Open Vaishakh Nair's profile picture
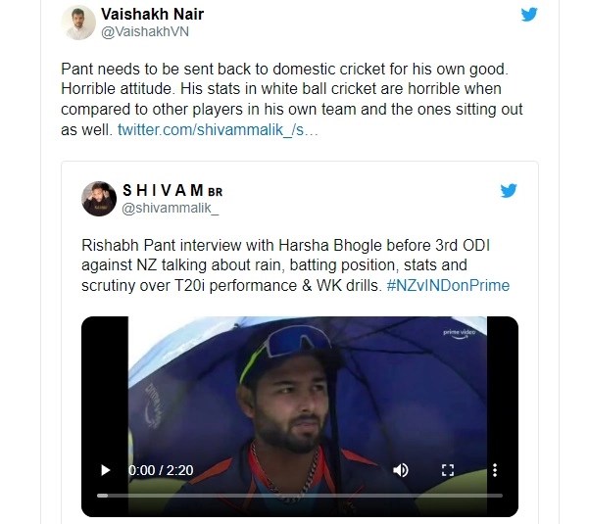 click(78, 23)
